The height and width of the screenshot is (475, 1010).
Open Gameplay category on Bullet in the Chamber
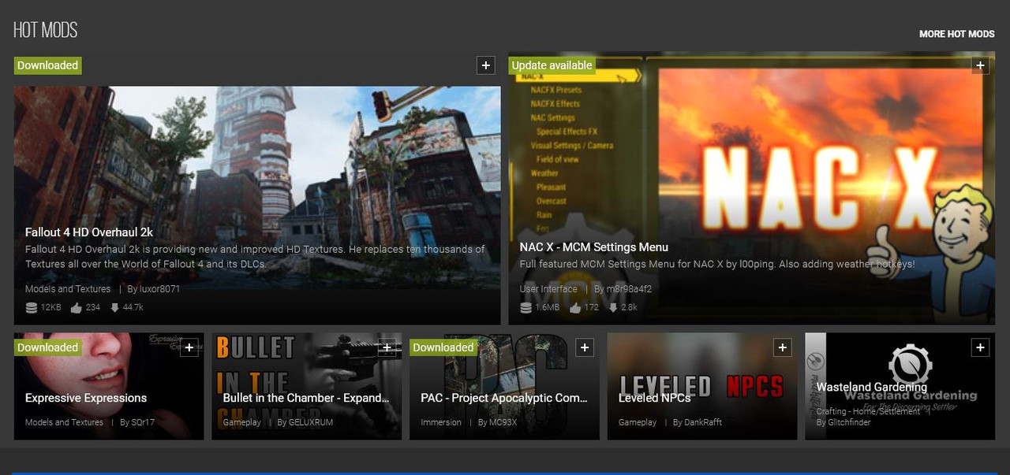(x=241, y=422)
